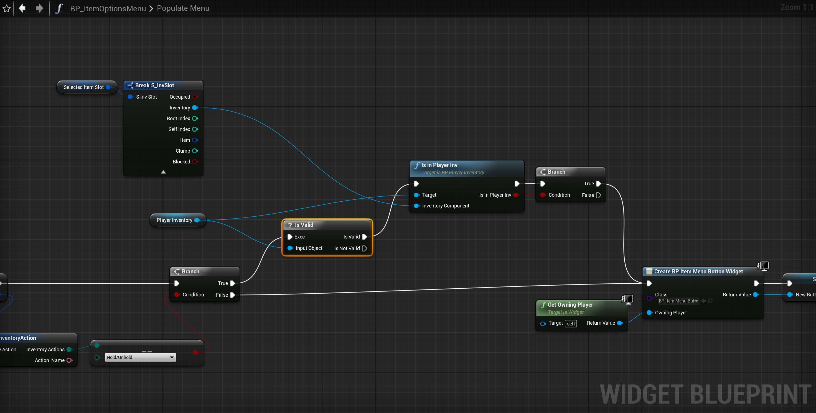Click the Is Valid exec output pin

pyautogui.click(x=365, y=237)
